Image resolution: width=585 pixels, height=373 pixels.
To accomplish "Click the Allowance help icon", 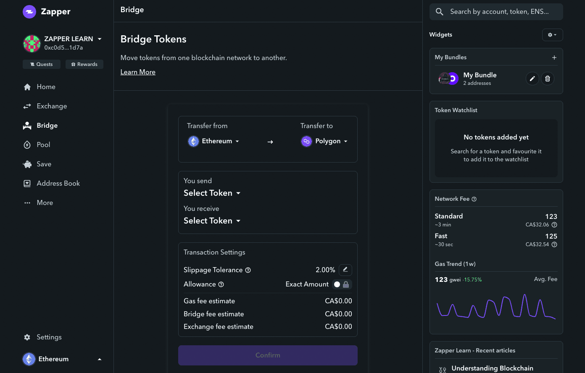I will click(x=221, y=284).
